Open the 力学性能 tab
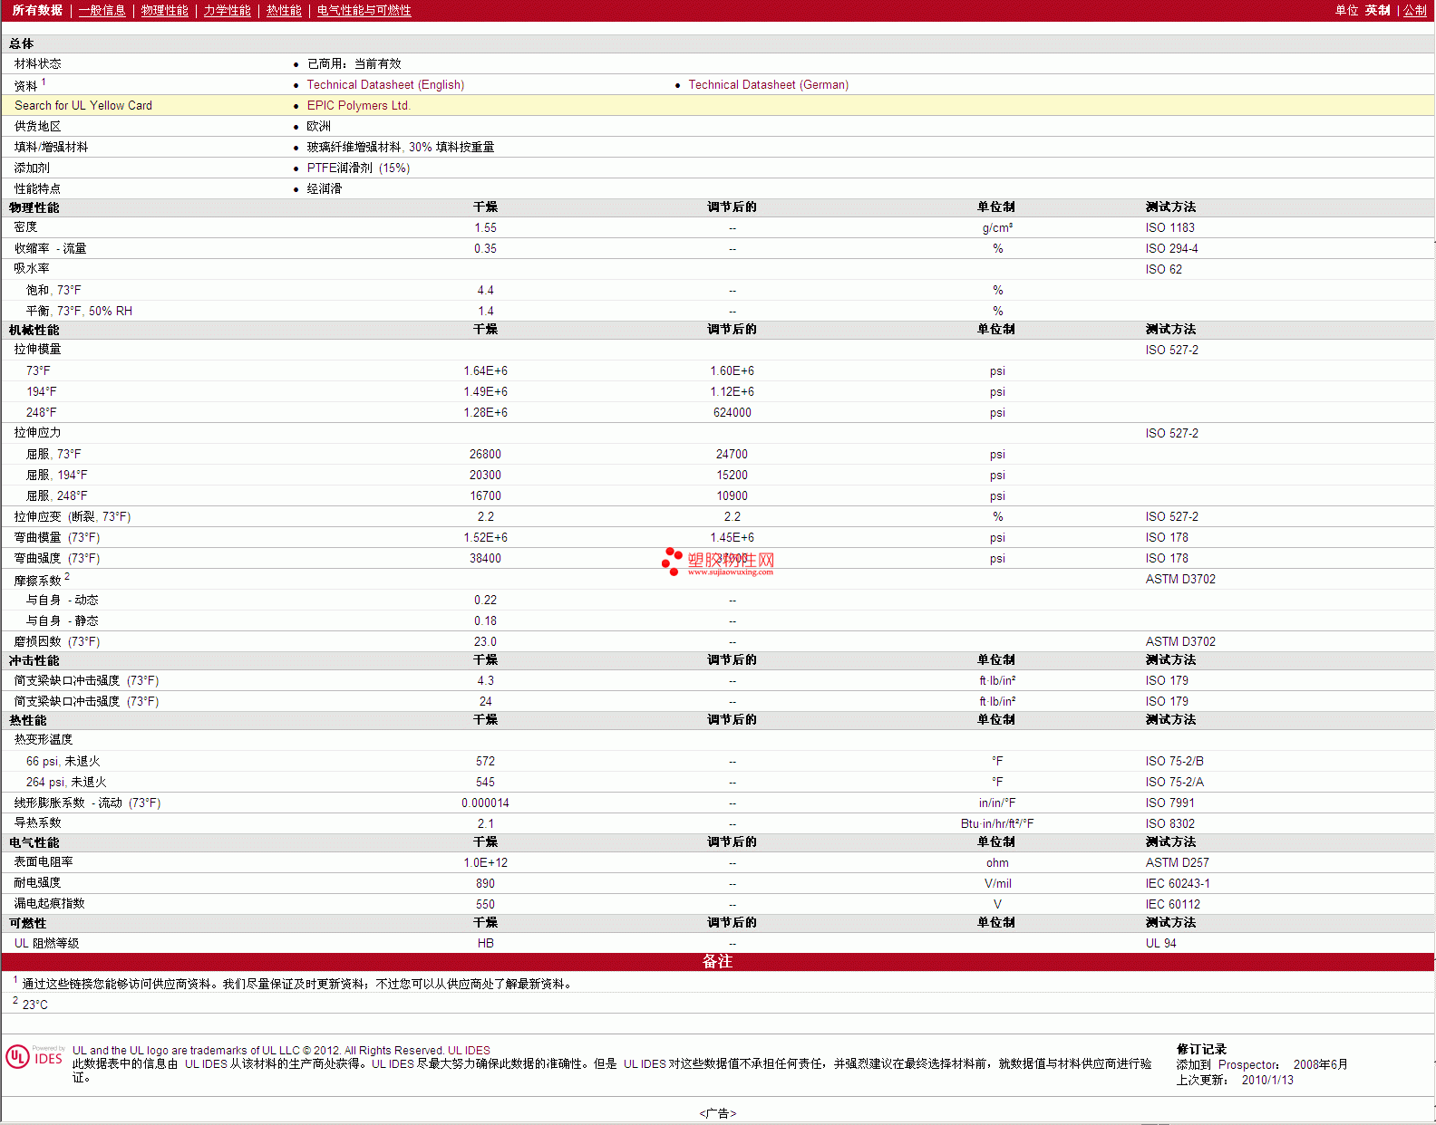The width and height of the screenshot is (1436, 1125). click(227, 11)
